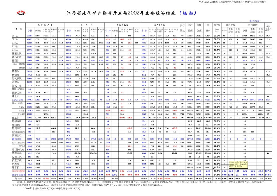Click the 16026.6 cell in the 公司本部 row

click(29, 111)
